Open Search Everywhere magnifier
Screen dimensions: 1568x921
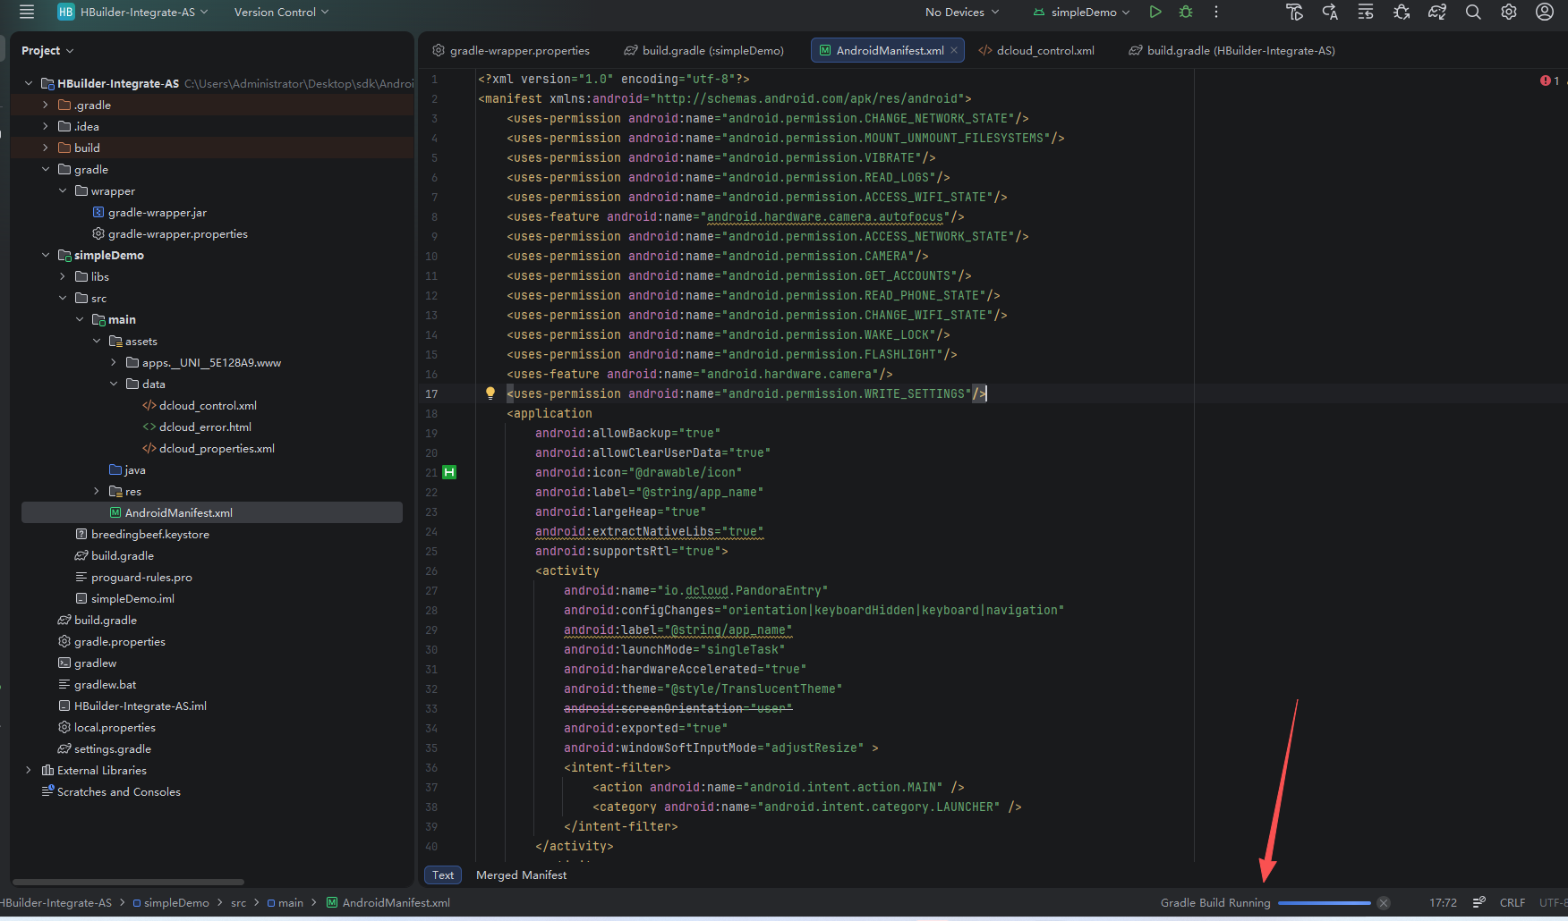[1473, 12]
